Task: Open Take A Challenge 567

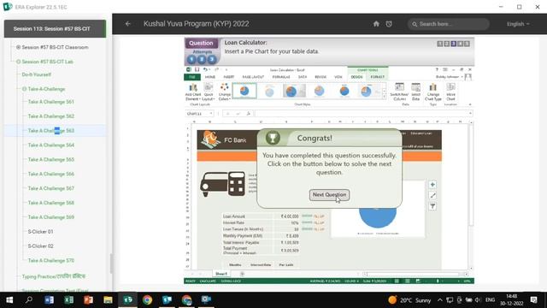Action: tap(51, 188)
